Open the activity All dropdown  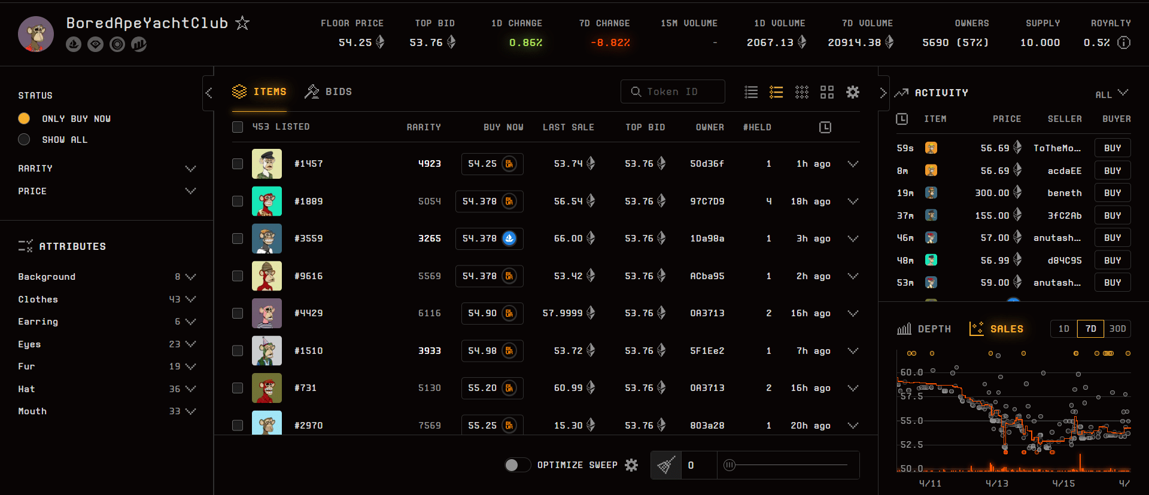pos(1111,94)
